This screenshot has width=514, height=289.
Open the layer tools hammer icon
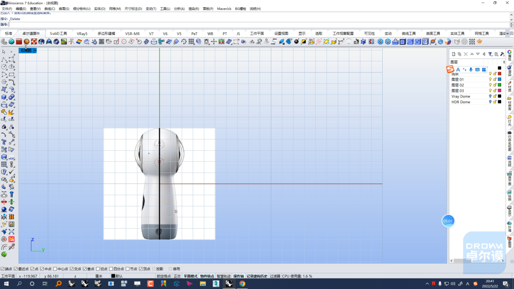tap(502, 54)
